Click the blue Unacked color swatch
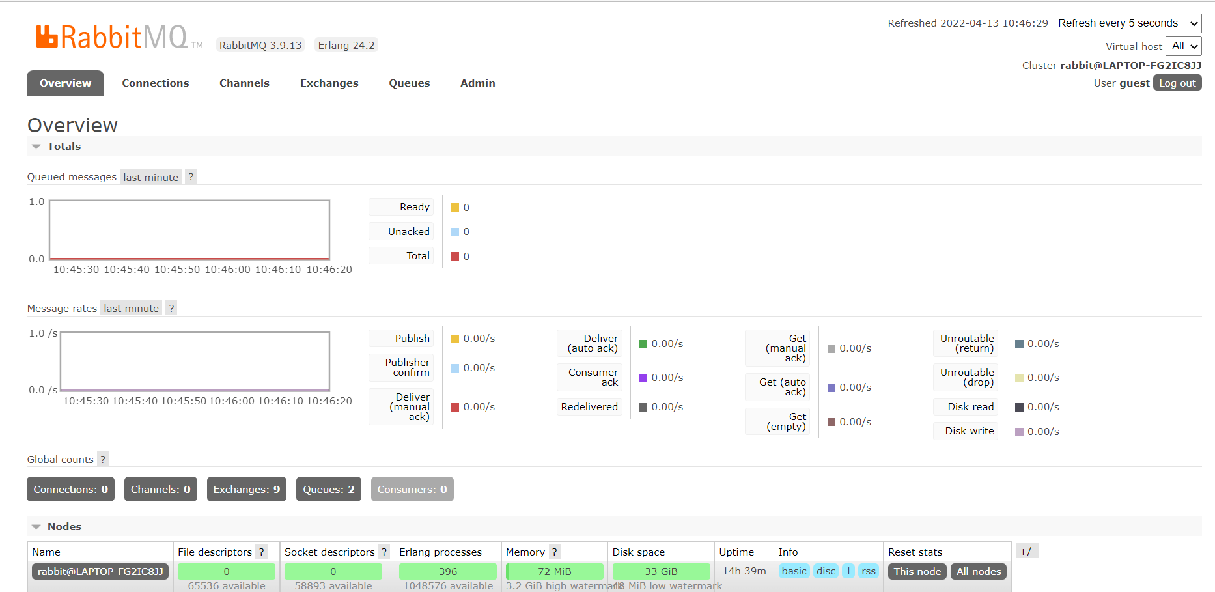The image size is (1215, 592). 455,232
